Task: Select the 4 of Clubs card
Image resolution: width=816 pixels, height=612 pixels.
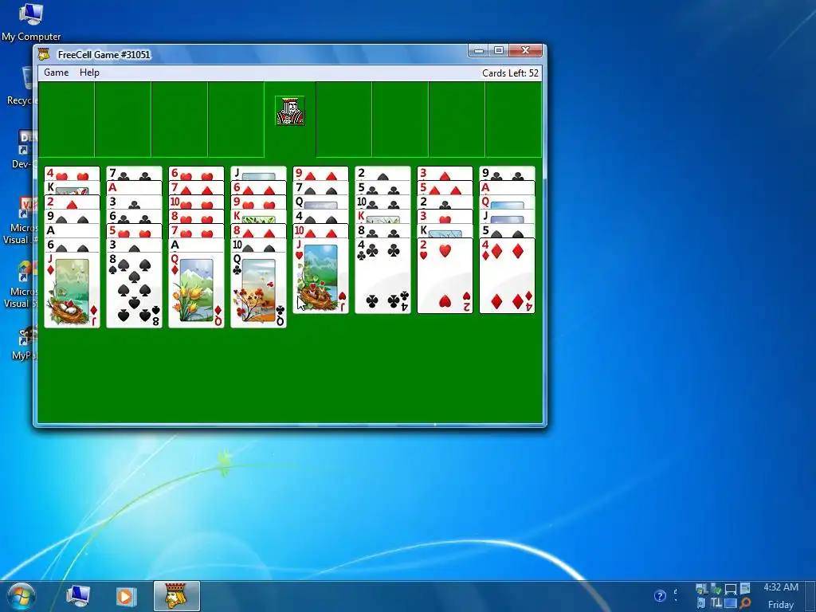Action: click(x=382, y=276)
